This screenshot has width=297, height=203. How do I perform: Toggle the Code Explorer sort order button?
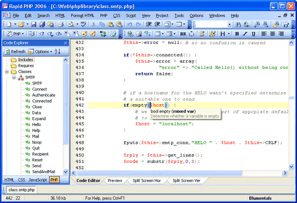58,52
